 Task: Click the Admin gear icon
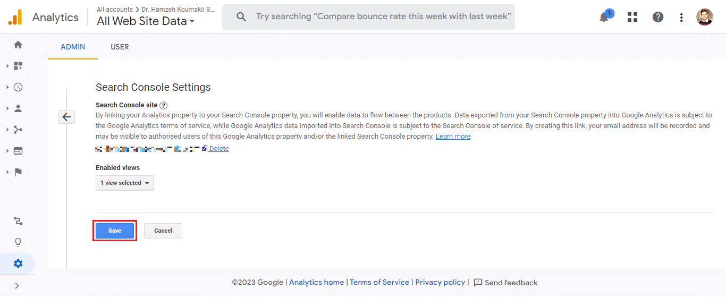[18, 263]
